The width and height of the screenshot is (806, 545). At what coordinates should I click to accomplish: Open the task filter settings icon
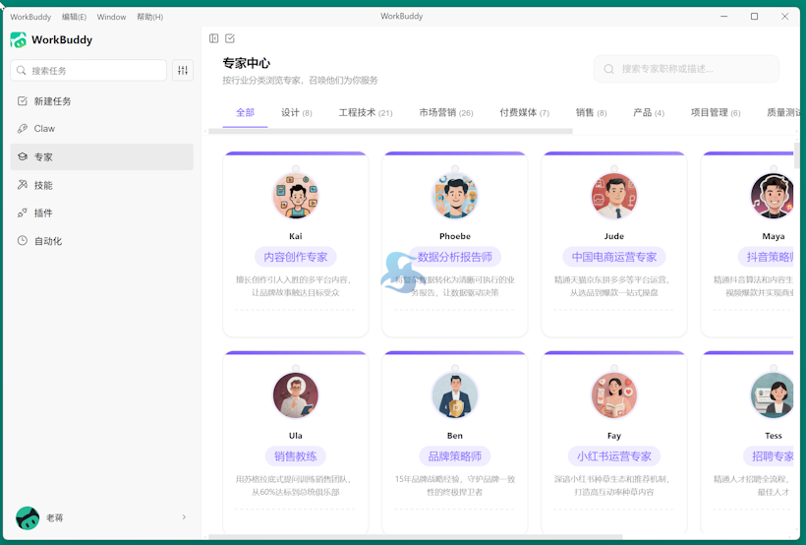click(x=183, y=70)
